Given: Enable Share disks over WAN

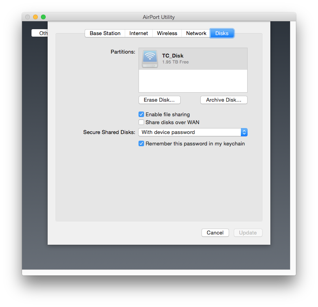Looking at the screenshot, I should (141, 122).
